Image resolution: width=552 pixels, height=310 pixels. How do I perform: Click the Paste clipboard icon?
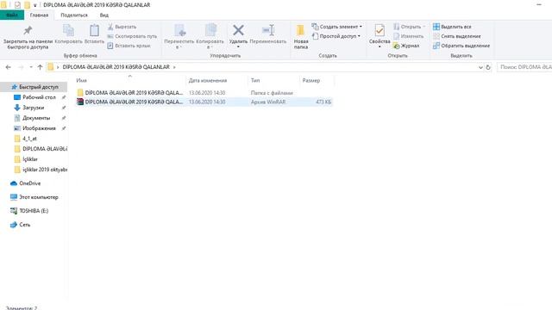pyautogui.click(x=94, y=31)
